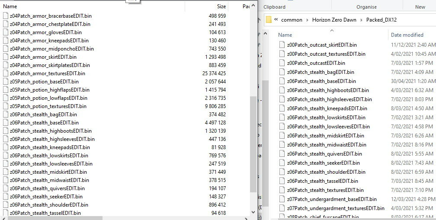Select z07Patch_undergardment_texturesEDIT.bin in Explorer
Viewport: 436px width, 220px height.
(x=336, y=208)
